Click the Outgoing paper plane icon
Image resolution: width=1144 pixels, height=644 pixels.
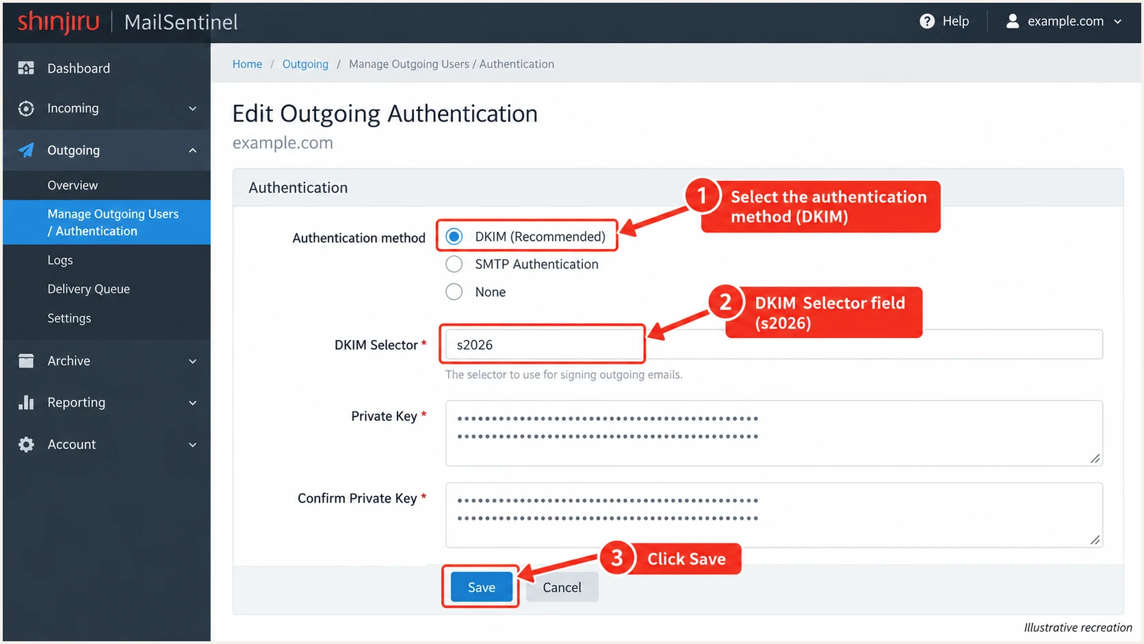(x=26, y=150)
